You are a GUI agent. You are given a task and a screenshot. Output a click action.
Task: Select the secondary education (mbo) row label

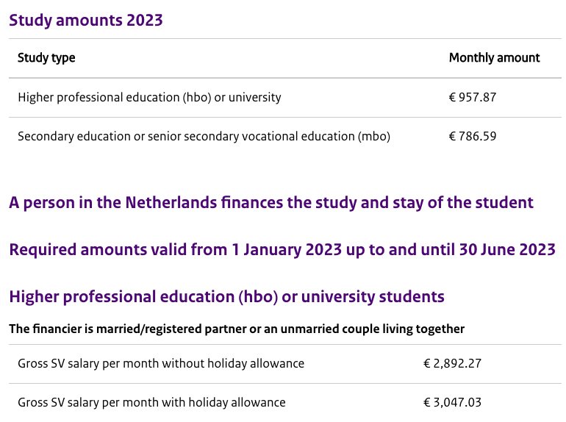coord(204,136)
